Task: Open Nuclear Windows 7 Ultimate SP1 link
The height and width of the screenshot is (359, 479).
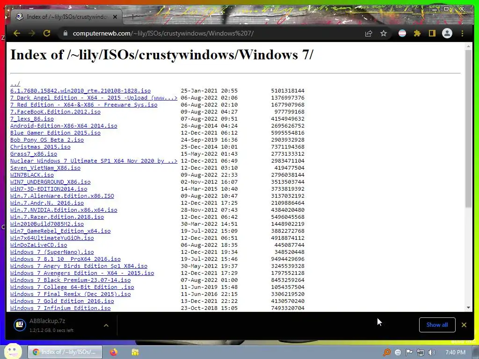Action: tap(94, 161)
